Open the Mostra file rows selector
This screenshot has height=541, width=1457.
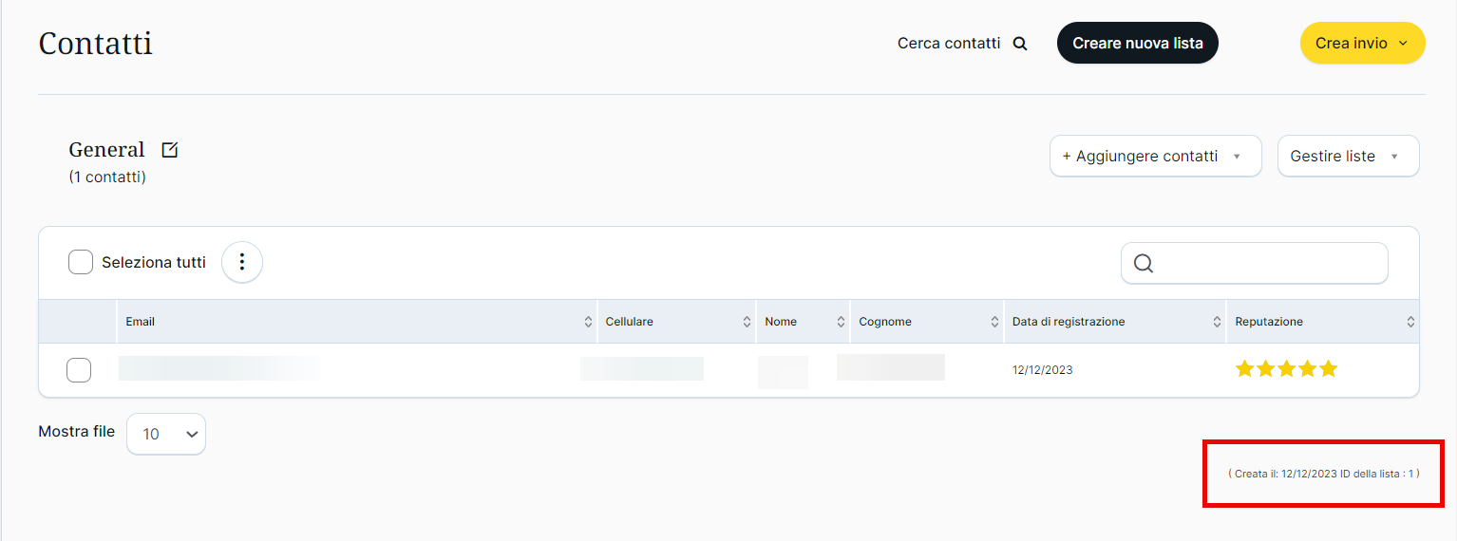(166, 434)
